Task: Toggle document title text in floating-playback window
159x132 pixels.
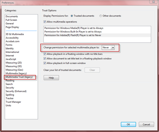Action: click(45, 59)
